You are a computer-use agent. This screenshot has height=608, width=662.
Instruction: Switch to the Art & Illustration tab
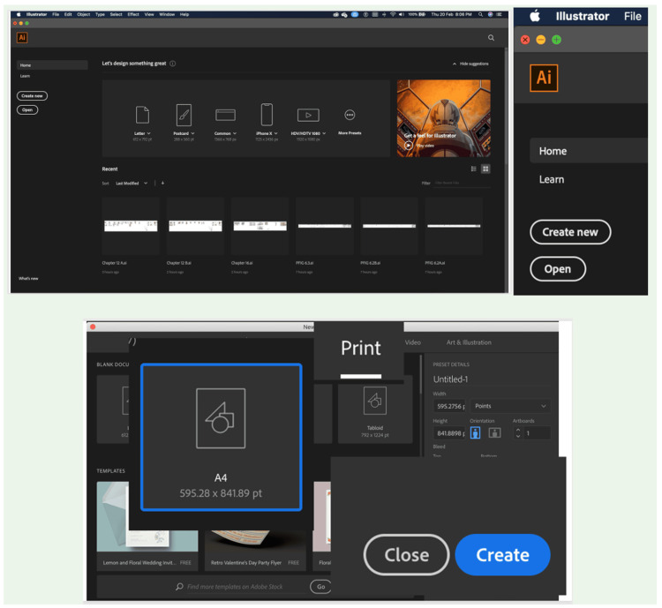[x=469, y=342]
